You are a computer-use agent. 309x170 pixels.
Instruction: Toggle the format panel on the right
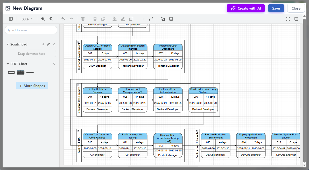(x=296, y=19)
